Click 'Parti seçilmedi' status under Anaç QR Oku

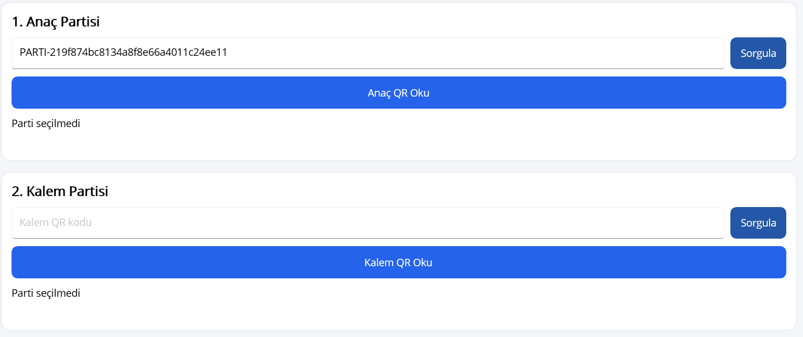pyautogui.click(x=46, y=124)
